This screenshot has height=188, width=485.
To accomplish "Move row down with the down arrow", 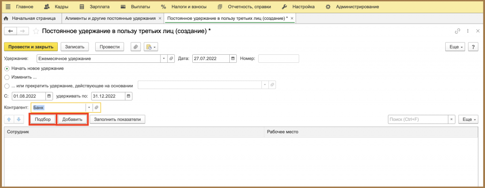I will (x=18, y=120).
